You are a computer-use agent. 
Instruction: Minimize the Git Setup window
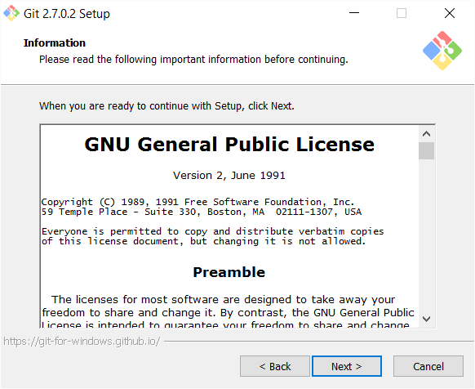click(x=354, y=13)
